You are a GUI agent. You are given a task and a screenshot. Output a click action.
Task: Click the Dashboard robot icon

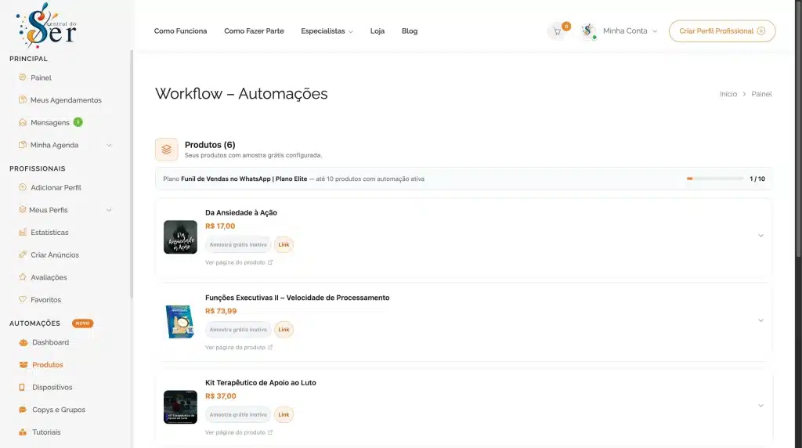(x=23, y=342)
